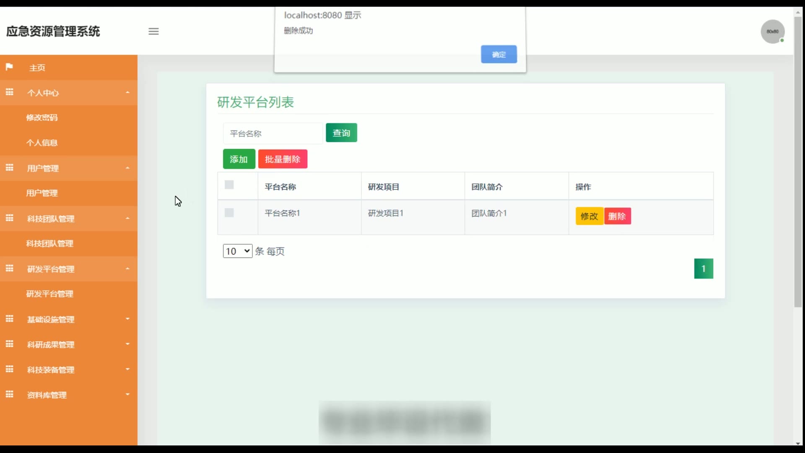Tick the checkbox for row 平台名称1

click(229, 213)
